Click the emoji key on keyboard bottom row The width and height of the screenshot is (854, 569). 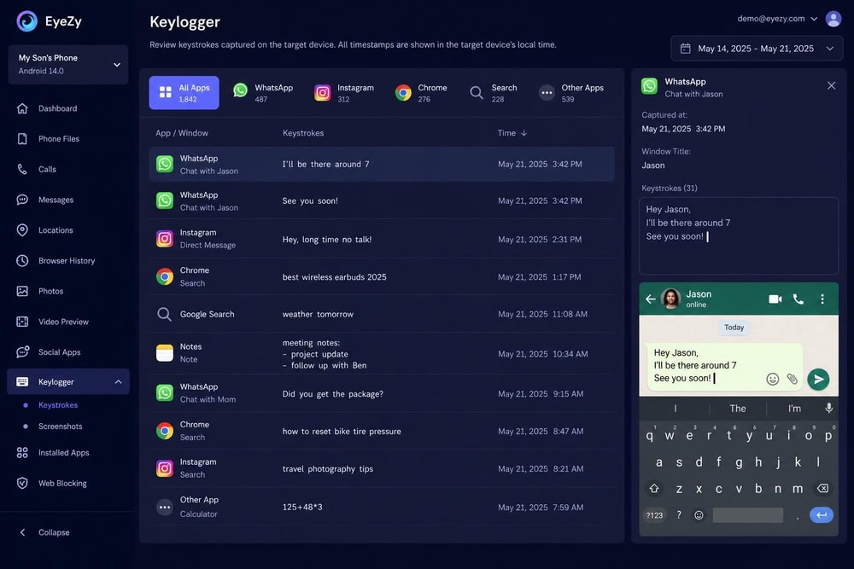[699, 514]
